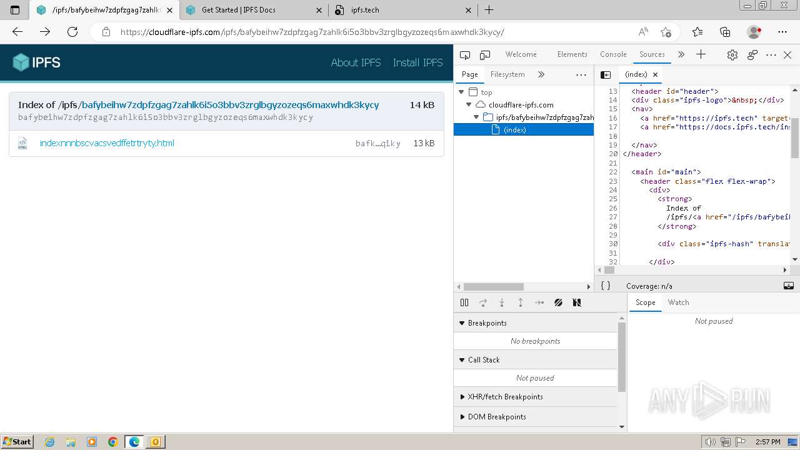Click the Install IPFS link
Screen dimensions: 800x450
pyautogui.click(x=417, y=62)
